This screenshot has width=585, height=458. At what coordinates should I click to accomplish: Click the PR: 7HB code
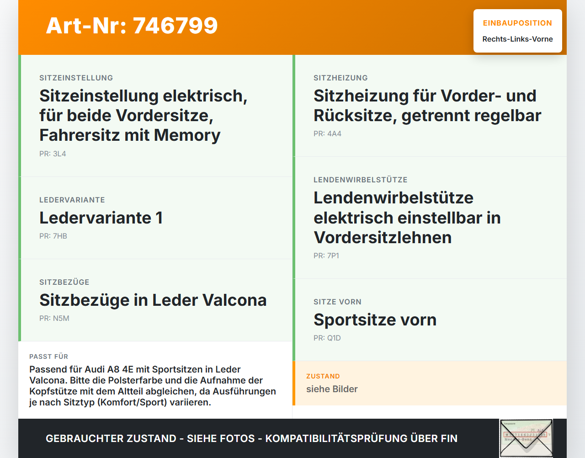pos(53,236)
